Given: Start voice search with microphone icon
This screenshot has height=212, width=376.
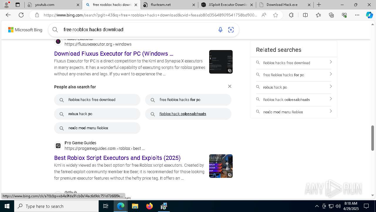Looking at the screenshot, I should [220, 29].
